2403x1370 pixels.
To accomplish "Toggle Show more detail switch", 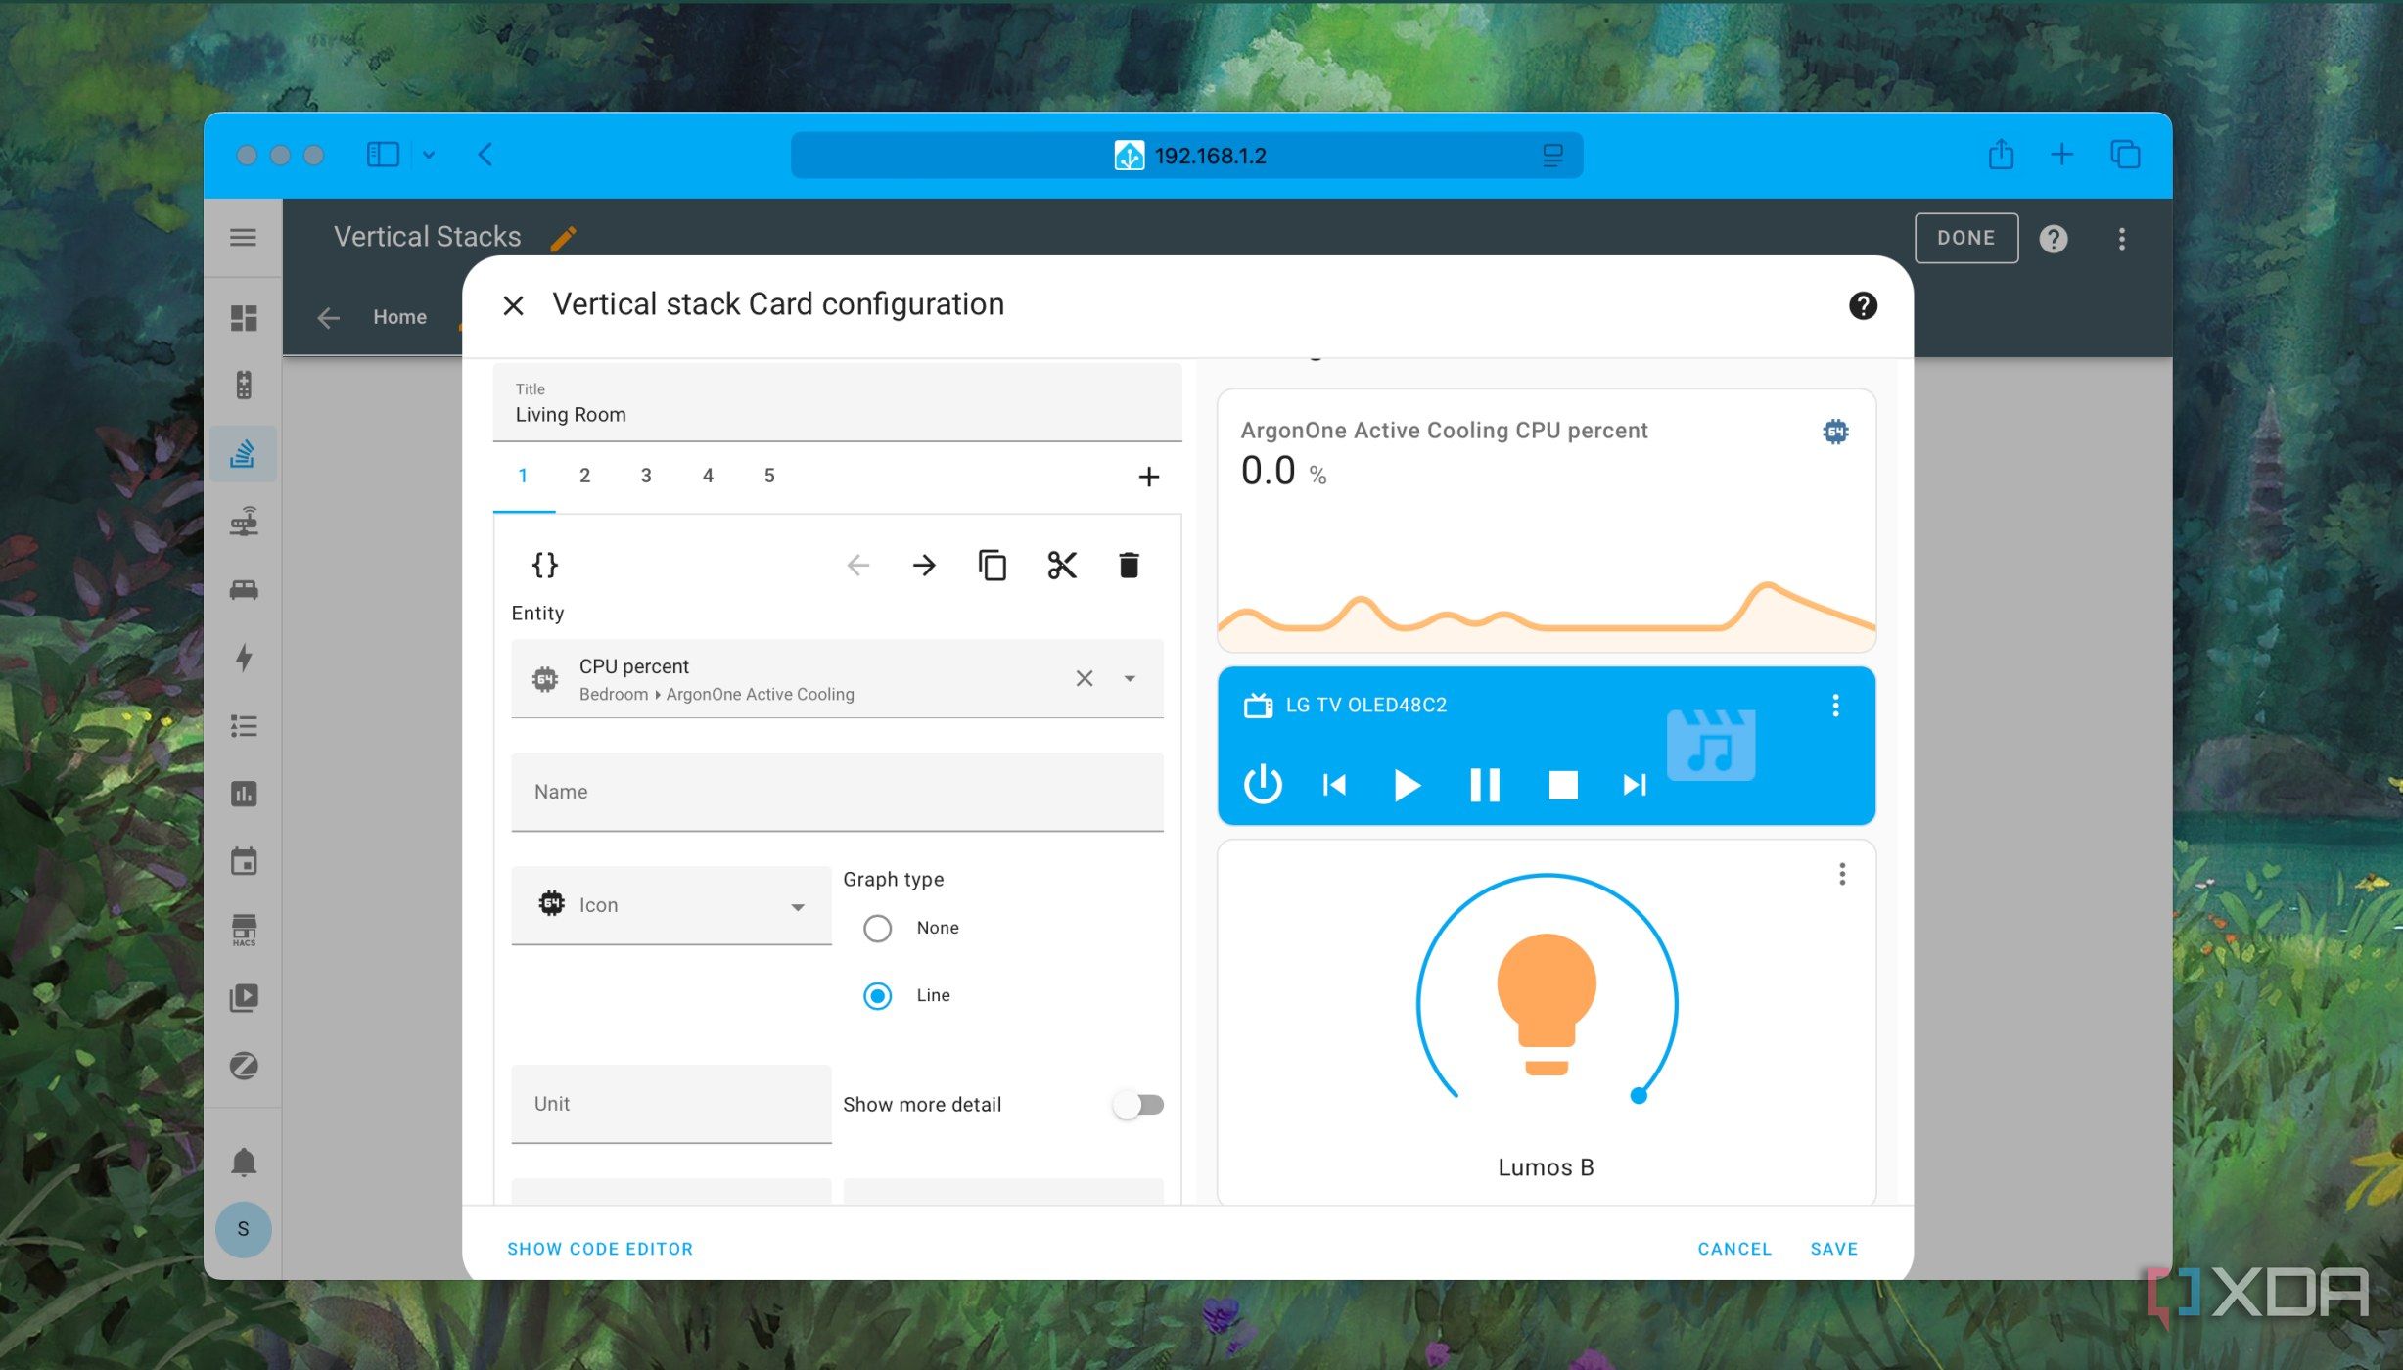I will (x=1137, y=1105).
